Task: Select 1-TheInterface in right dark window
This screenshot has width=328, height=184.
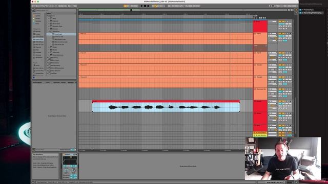Action: pyautogui.click(x=308, y=10)
